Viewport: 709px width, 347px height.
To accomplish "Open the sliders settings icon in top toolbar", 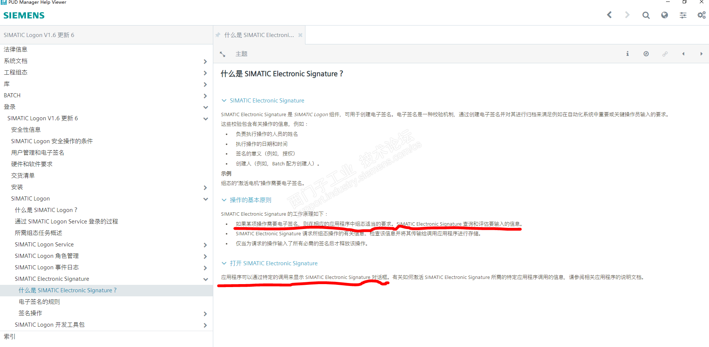I will pyautogui.click(x=683, y=15).
